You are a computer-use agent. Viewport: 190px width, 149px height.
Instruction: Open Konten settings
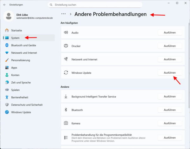tap(29, 75)
